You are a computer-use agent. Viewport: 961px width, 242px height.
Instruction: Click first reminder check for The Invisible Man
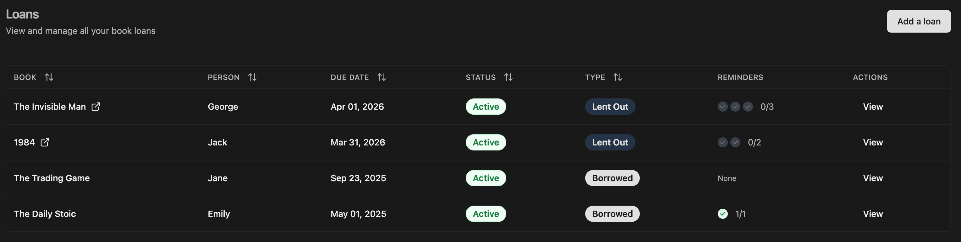(722, 107)
